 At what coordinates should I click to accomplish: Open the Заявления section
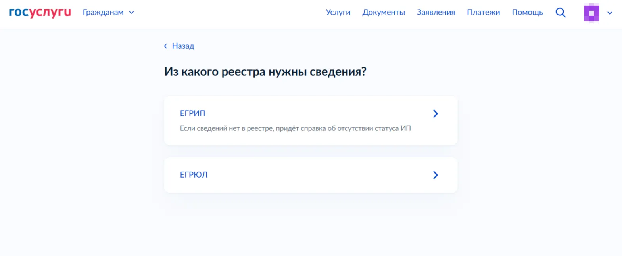tap(436, 12)
